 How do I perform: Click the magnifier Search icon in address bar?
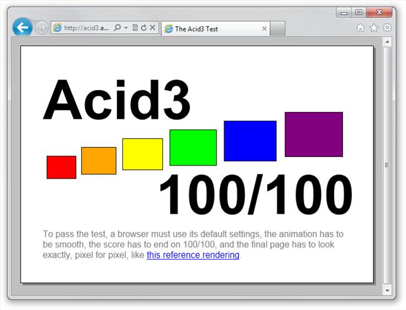(x=117, y=27)
